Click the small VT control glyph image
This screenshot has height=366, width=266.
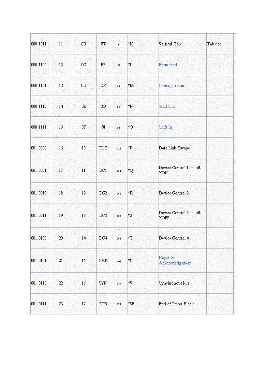point(119,44)
